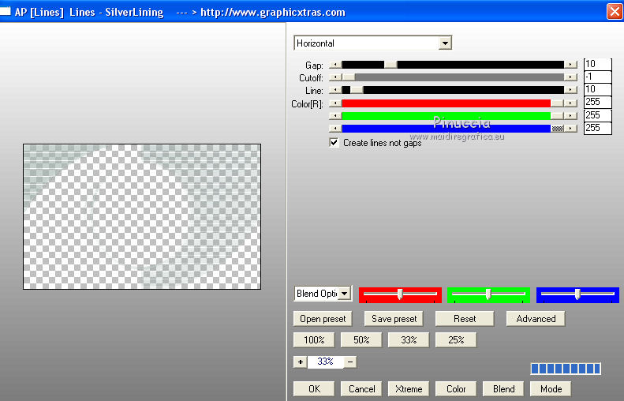
Task: Toggle Create lines not gaps checkbox
Action: click(334, 143)
